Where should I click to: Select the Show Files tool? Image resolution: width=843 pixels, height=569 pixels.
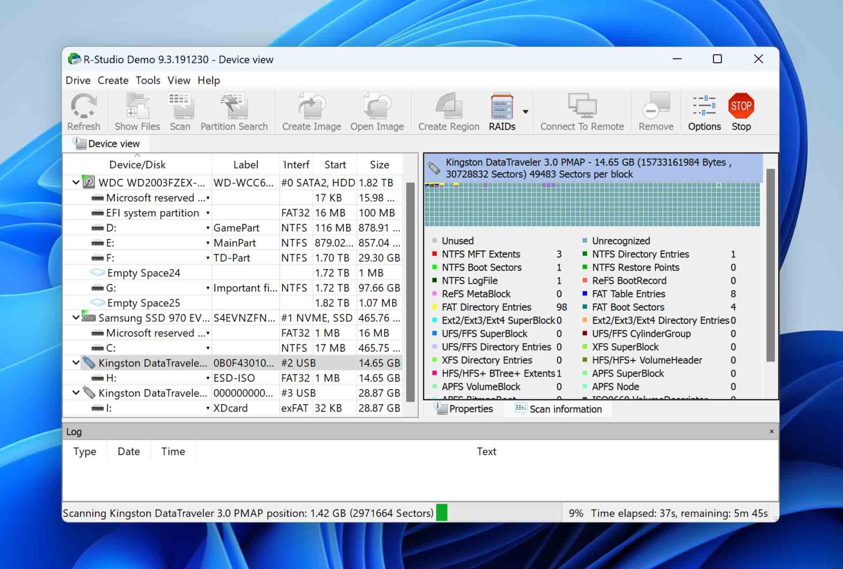[x=136, y=111]
